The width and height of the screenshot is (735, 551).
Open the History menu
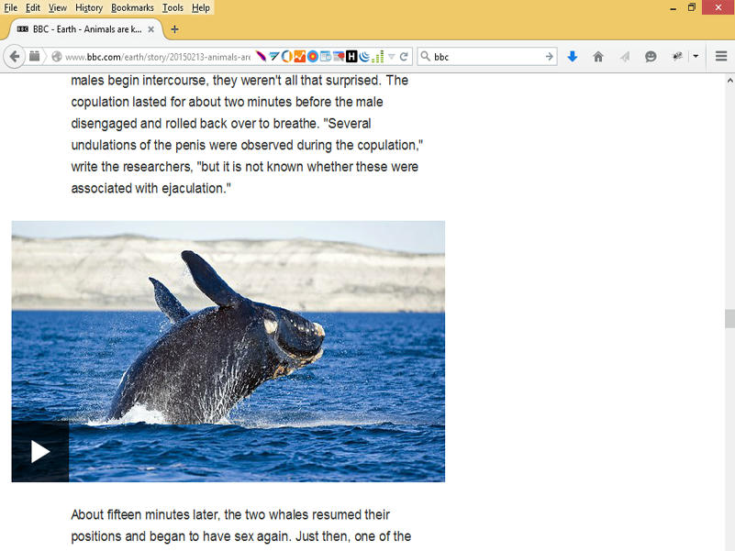point(89,8)
